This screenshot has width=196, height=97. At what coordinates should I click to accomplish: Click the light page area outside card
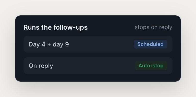[x=98, y=7]
